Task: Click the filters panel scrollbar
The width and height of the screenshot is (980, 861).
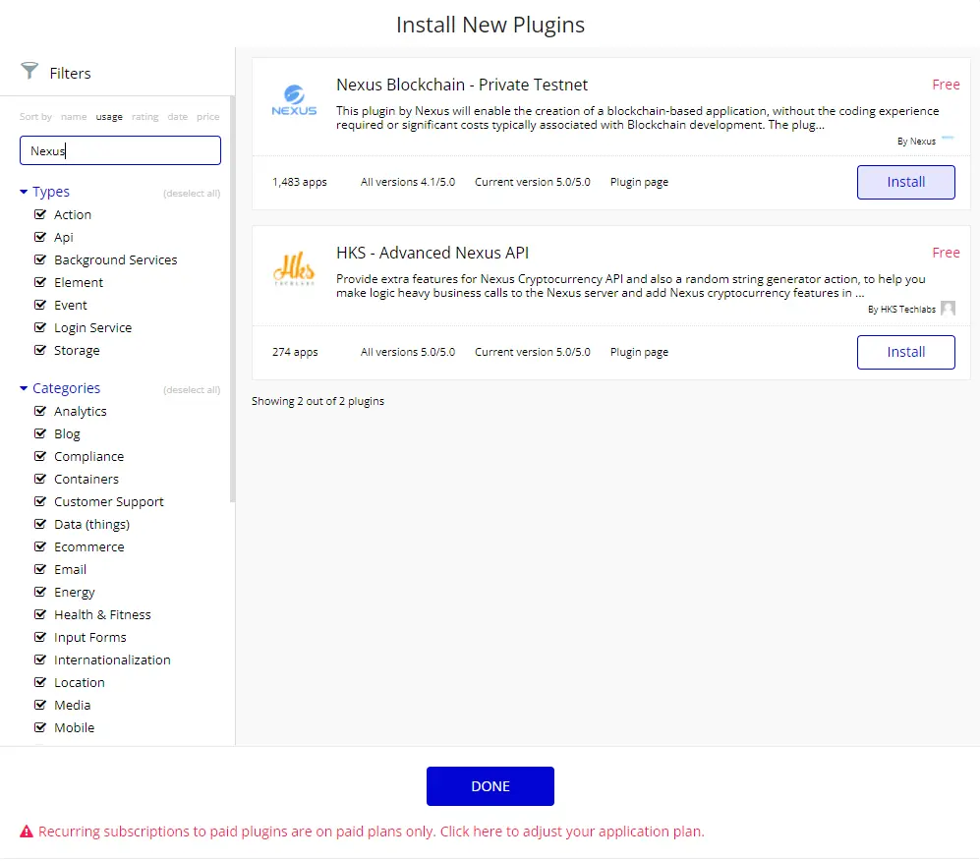Action: click(233, 299)
